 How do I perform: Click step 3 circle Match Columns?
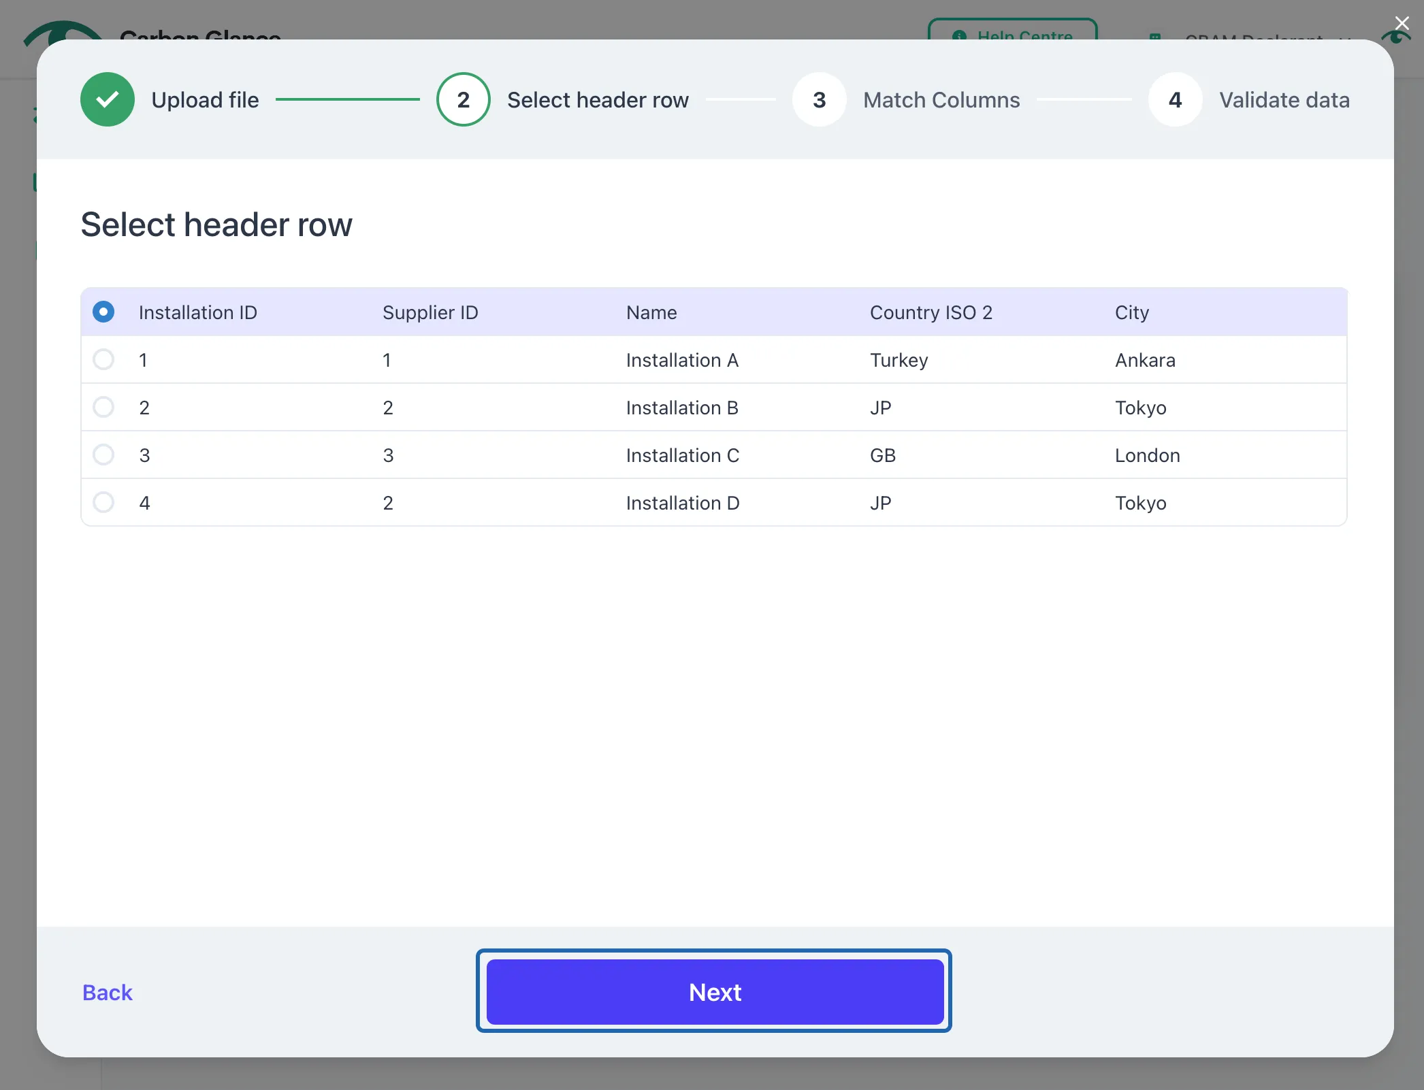coord(820,99)
